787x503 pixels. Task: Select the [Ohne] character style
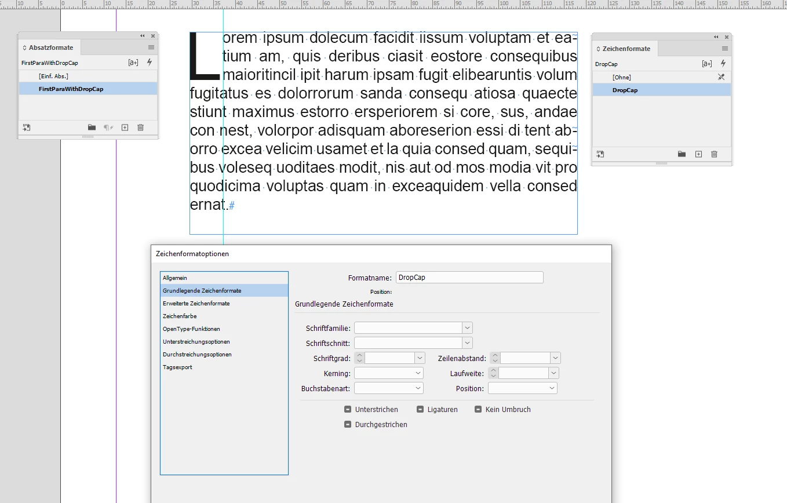click(x=662, y=77)
